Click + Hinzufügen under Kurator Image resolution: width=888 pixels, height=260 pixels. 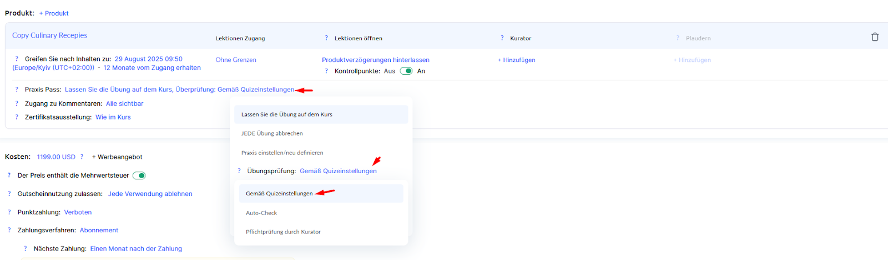coord(516,60)
